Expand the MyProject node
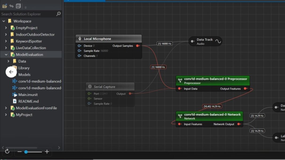Image resolution: width=285 pixels, height=160 pixels. tap(6, 115)
